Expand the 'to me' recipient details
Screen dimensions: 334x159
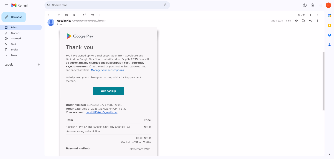[64, 24]
